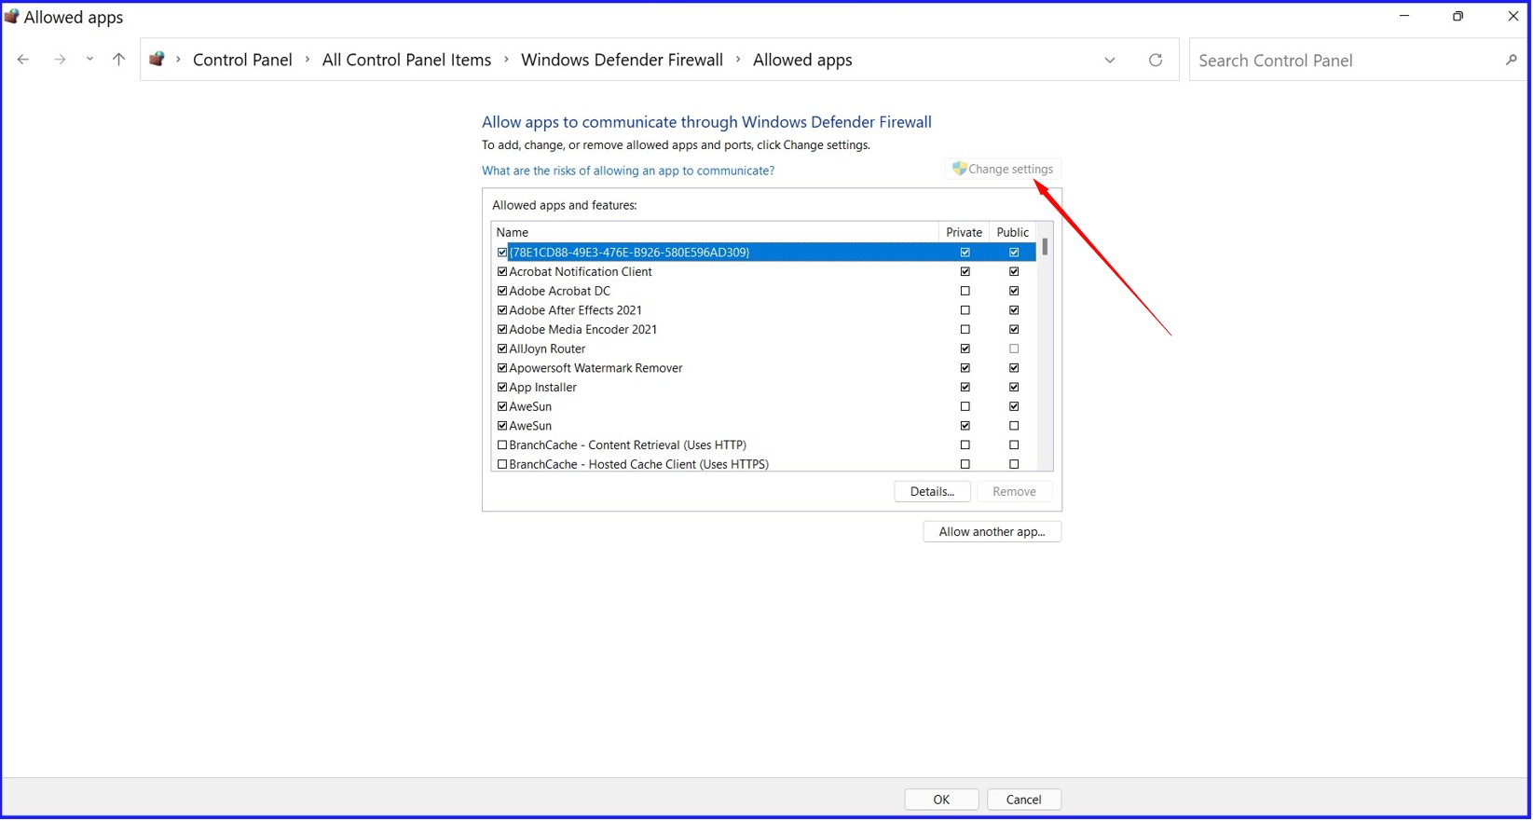Viewport: 1533px width, 821px height.
Task: Uncheck App Installer name checkbox
Action: (x=502, y=388)
